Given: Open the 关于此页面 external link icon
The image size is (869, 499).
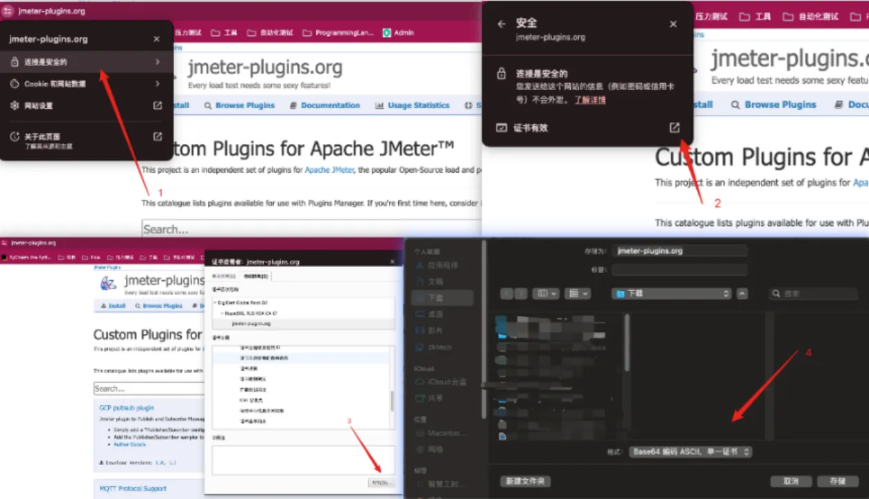Looking at the screenshot, I should (x=157, y=137).
